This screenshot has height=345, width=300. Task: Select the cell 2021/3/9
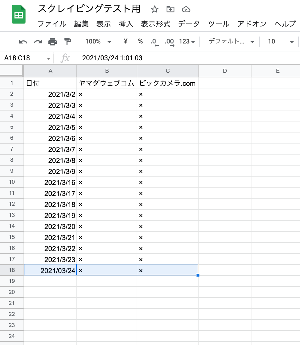pyautogui.click(x=50, y=171)
